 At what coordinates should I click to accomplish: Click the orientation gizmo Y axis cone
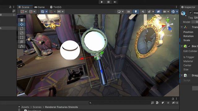(168, 20)
